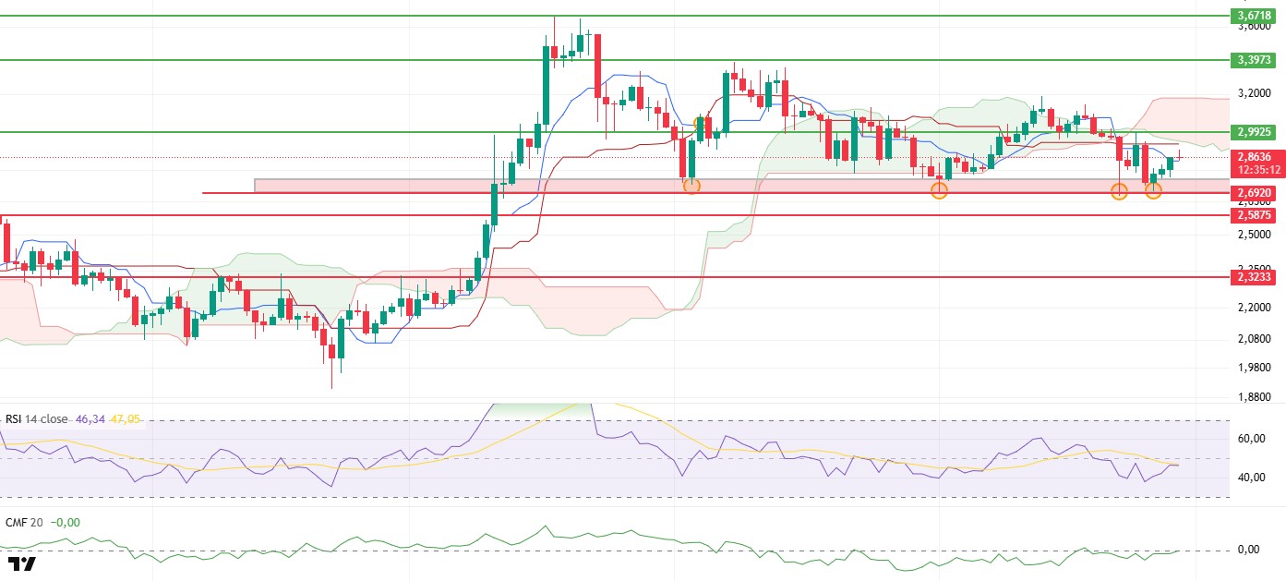Click the 2,3233 red support price label
The height and width of the screenshot is (581, 1286).
pyautogui.click(x=1253, y=276)
